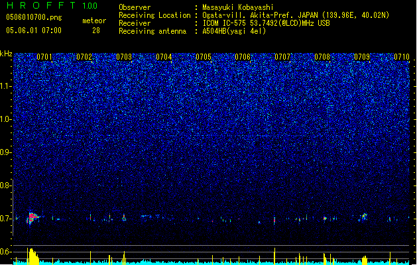Click the 0706 time marker

(x=243, y=57)
